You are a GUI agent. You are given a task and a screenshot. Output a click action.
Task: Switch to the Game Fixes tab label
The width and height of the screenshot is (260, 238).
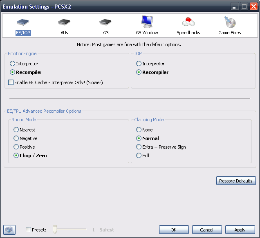tap(230, 33)
